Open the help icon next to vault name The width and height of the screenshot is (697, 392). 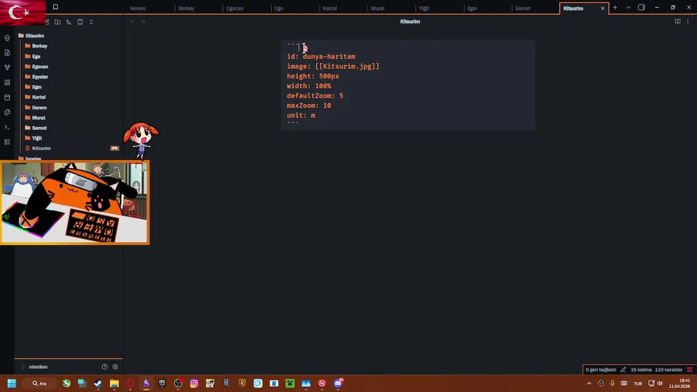105,367
